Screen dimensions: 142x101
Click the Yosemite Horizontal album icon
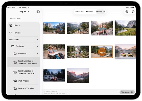[15, 62]
